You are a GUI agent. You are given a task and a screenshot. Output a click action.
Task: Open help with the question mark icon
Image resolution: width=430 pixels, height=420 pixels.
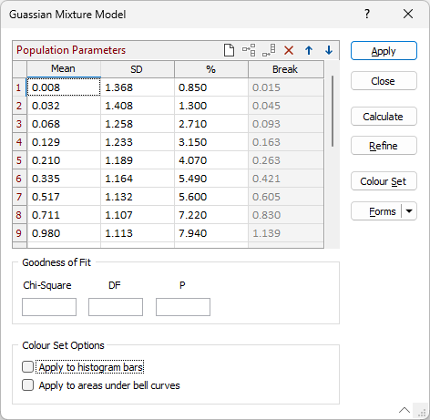(367, 14)
